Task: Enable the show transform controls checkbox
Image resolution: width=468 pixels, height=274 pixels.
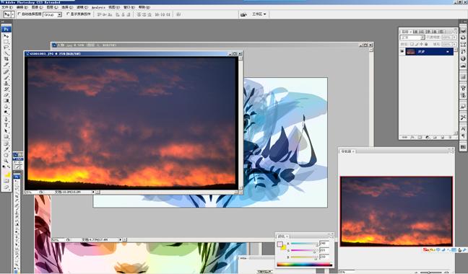Action: (68, 14)
